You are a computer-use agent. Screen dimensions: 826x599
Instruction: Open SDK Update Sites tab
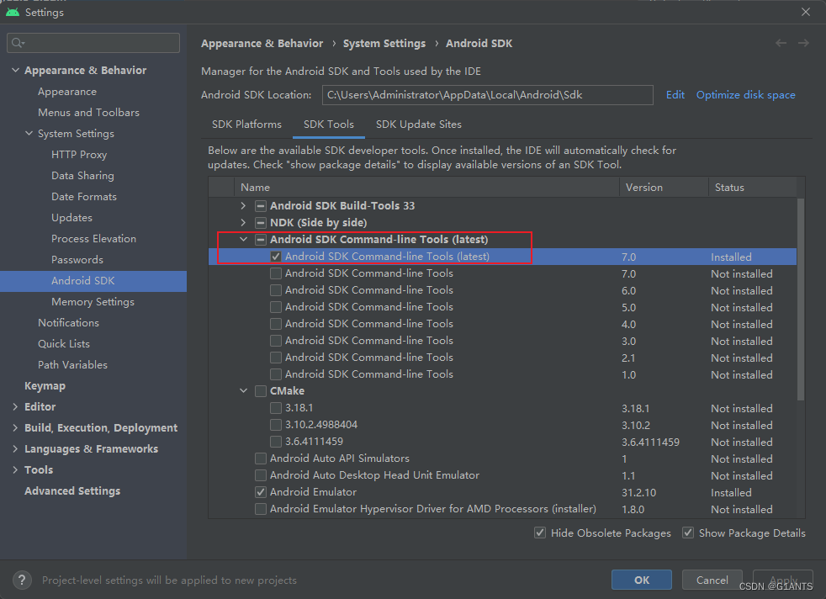point(419,125)
